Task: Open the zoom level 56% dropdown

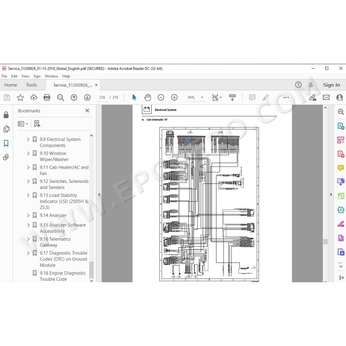Action: (x=202, y=97)
